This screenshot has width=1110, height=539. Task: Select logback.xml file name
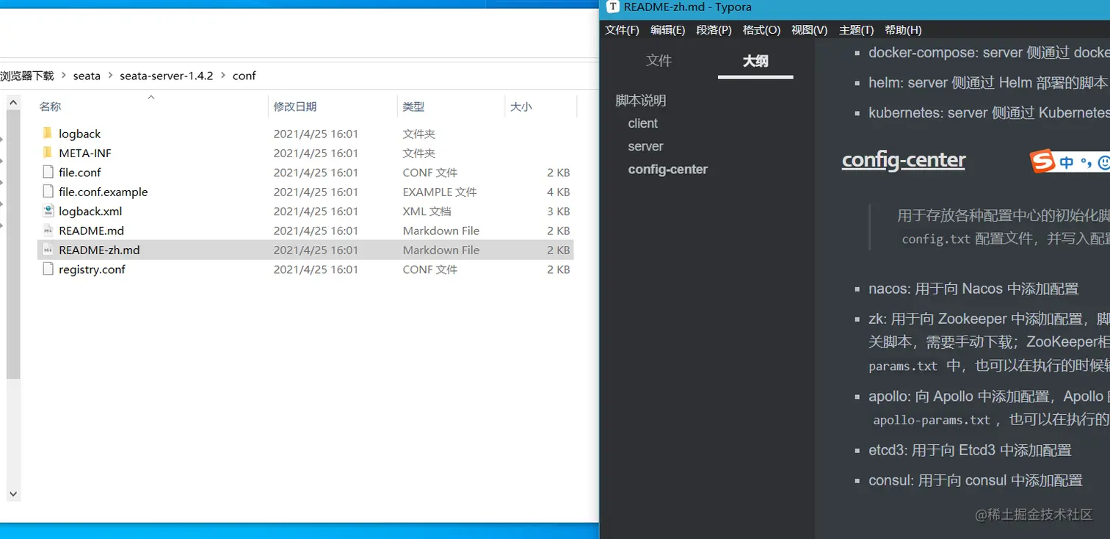[x=90, y=211]
